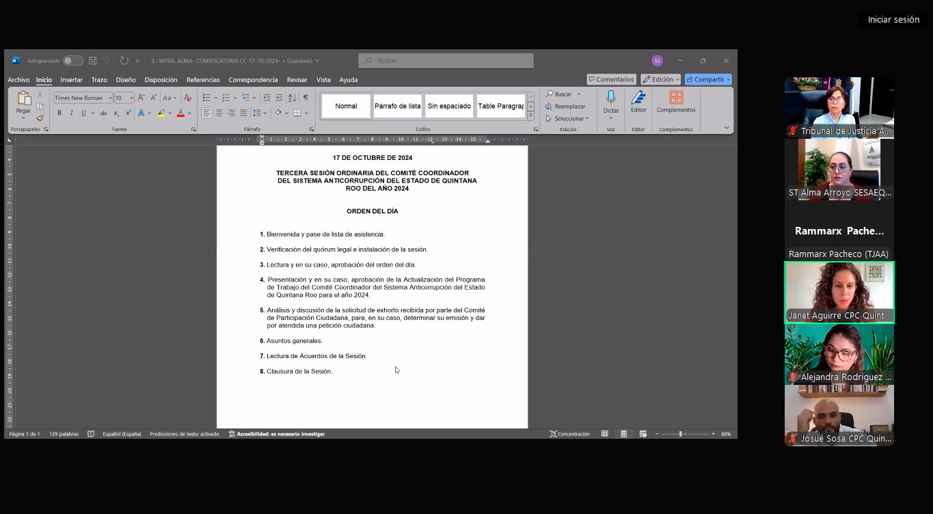Expand the font size dropdown showing 10
The height and width of the screenshot is (514, 933).
click(124, 98)
